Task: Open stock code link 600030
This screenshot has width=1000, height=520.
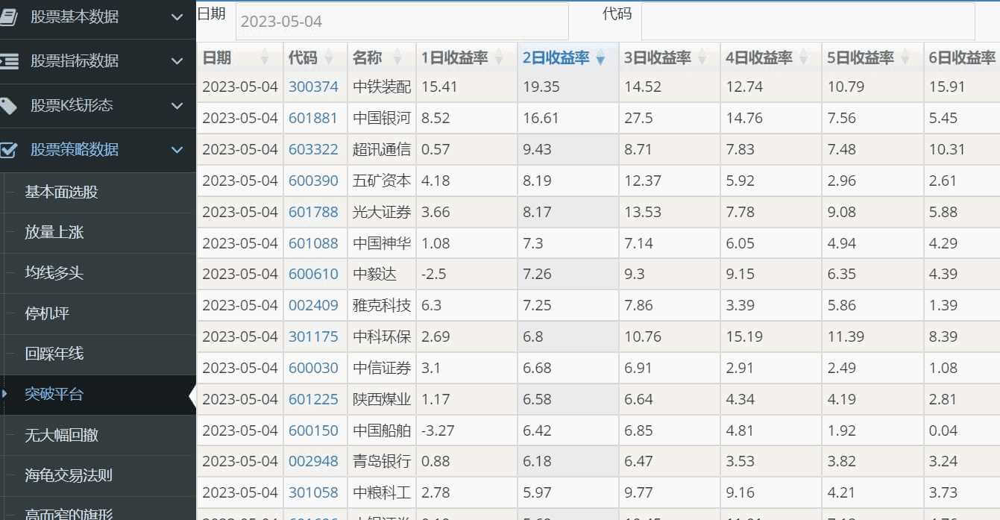Action: point(313,368)
